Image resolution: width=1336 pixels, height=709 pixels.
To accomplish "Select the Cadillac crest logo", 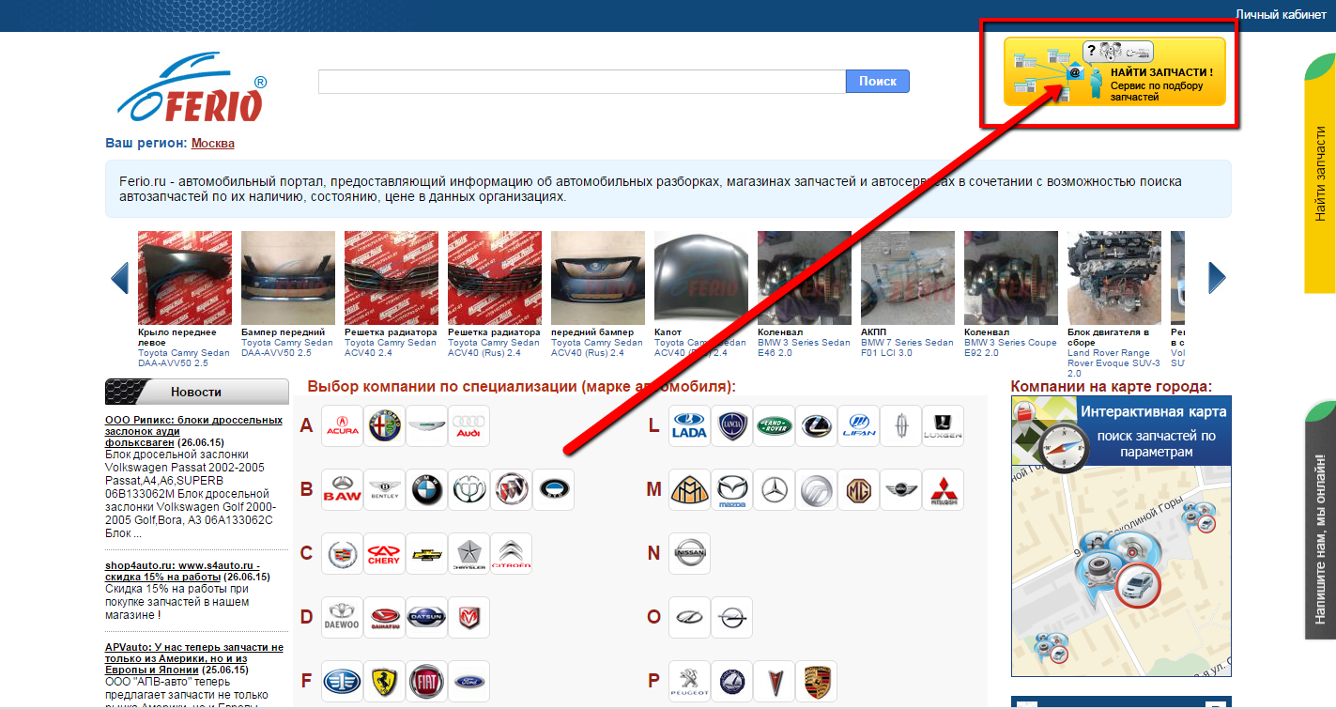I will point(342,554).
